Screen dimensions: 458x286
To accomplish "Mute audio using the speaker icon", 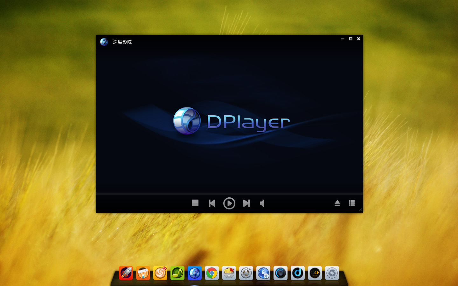I will [x=262, y=203].
